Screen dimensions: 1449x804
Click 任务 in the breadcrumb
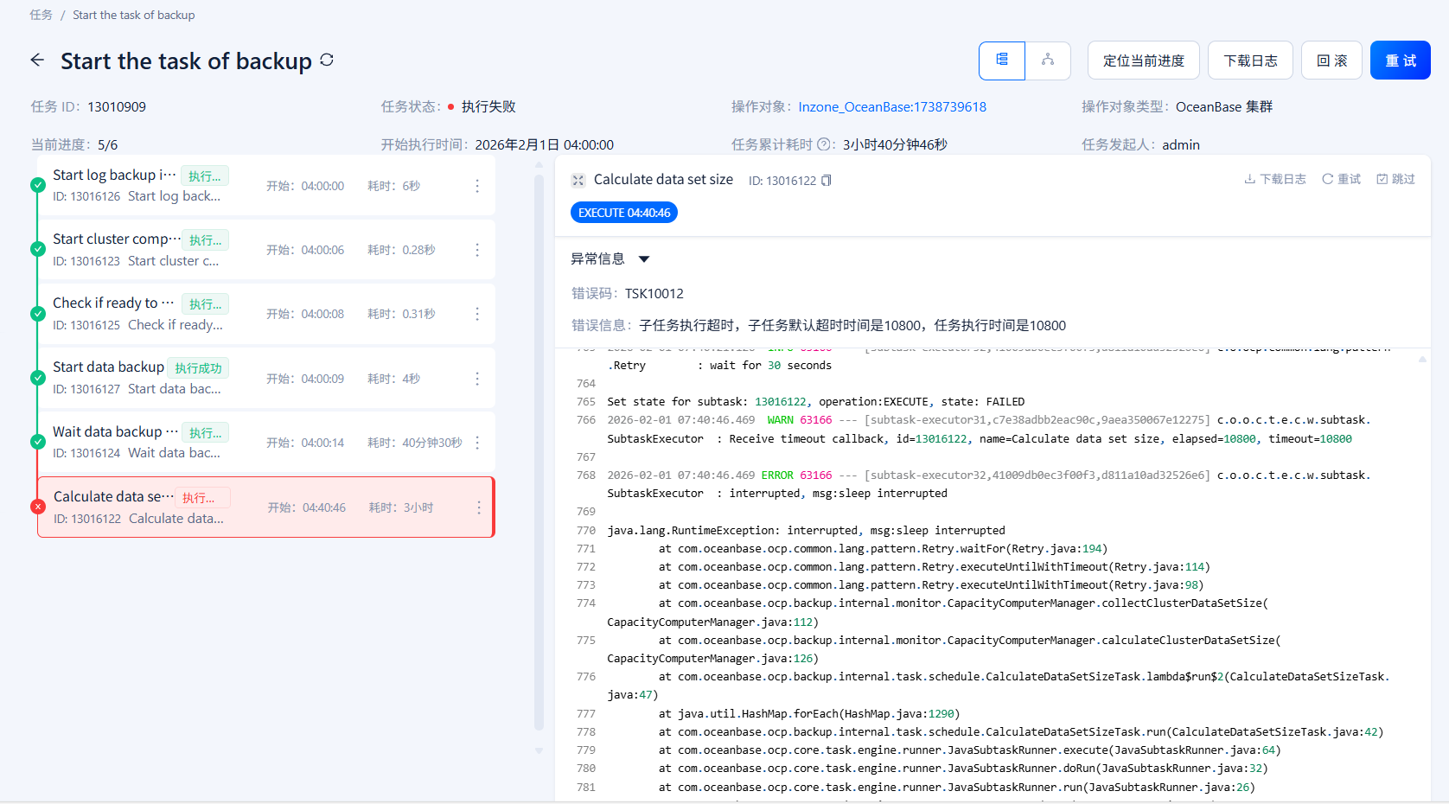click(x=41, y=15)
